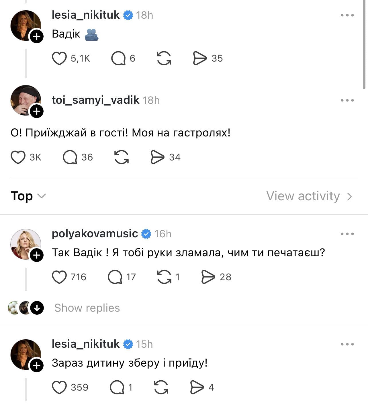Click the page scrollbar on the right edge
This screenshot has height=405, width=368.
(364, 43)
